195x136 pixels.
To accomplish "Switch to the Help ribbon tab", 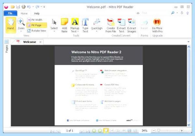I will click(x=37, y=13).
